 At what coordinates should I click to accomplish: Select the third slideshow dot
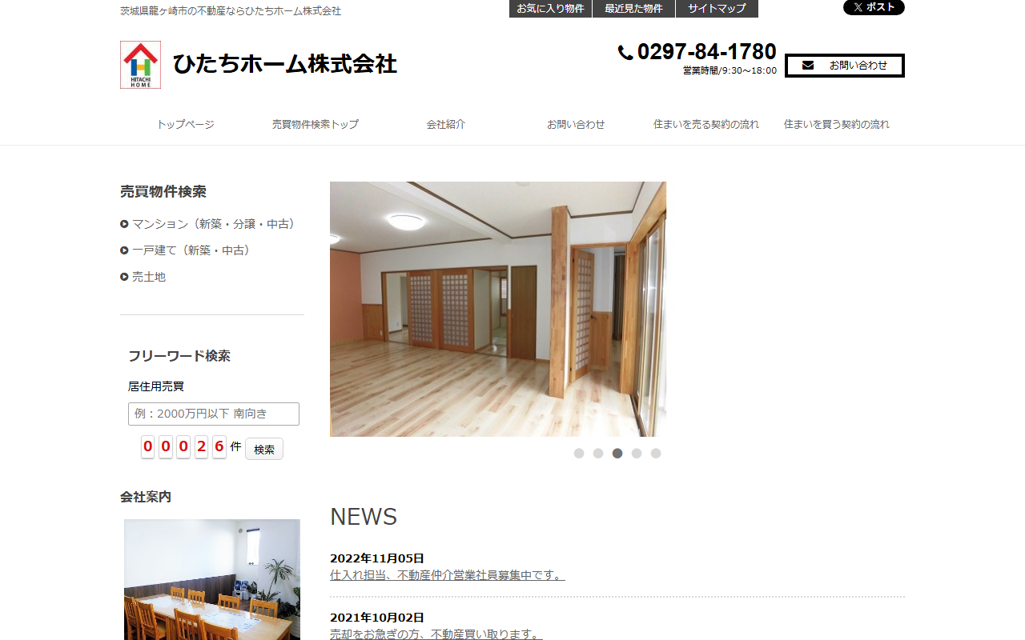[617, 454]
